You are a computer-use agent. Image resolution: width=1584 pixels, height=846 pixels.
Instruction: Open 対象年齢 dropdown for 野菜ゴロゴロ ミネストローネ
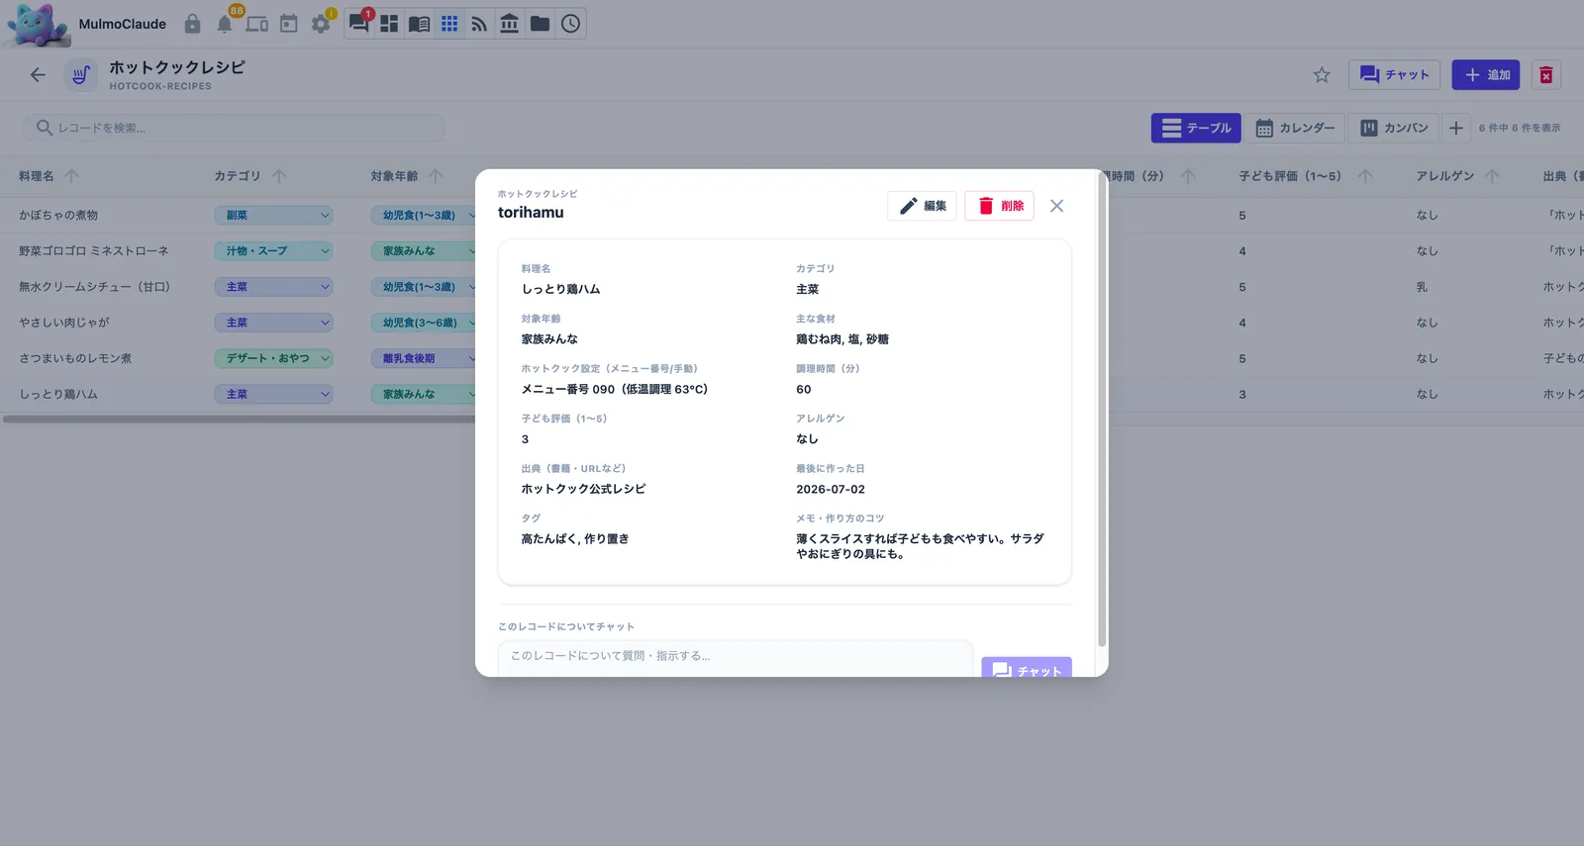pos(424,251)
